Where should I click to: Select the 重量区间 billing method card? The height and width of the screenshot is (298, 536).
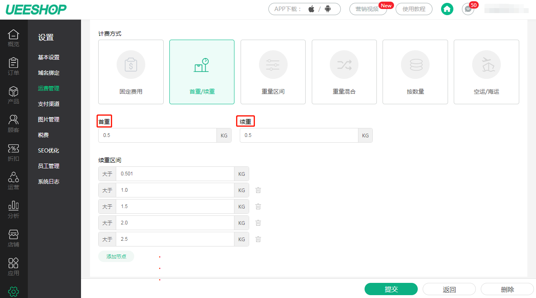[x=273, y=72]
